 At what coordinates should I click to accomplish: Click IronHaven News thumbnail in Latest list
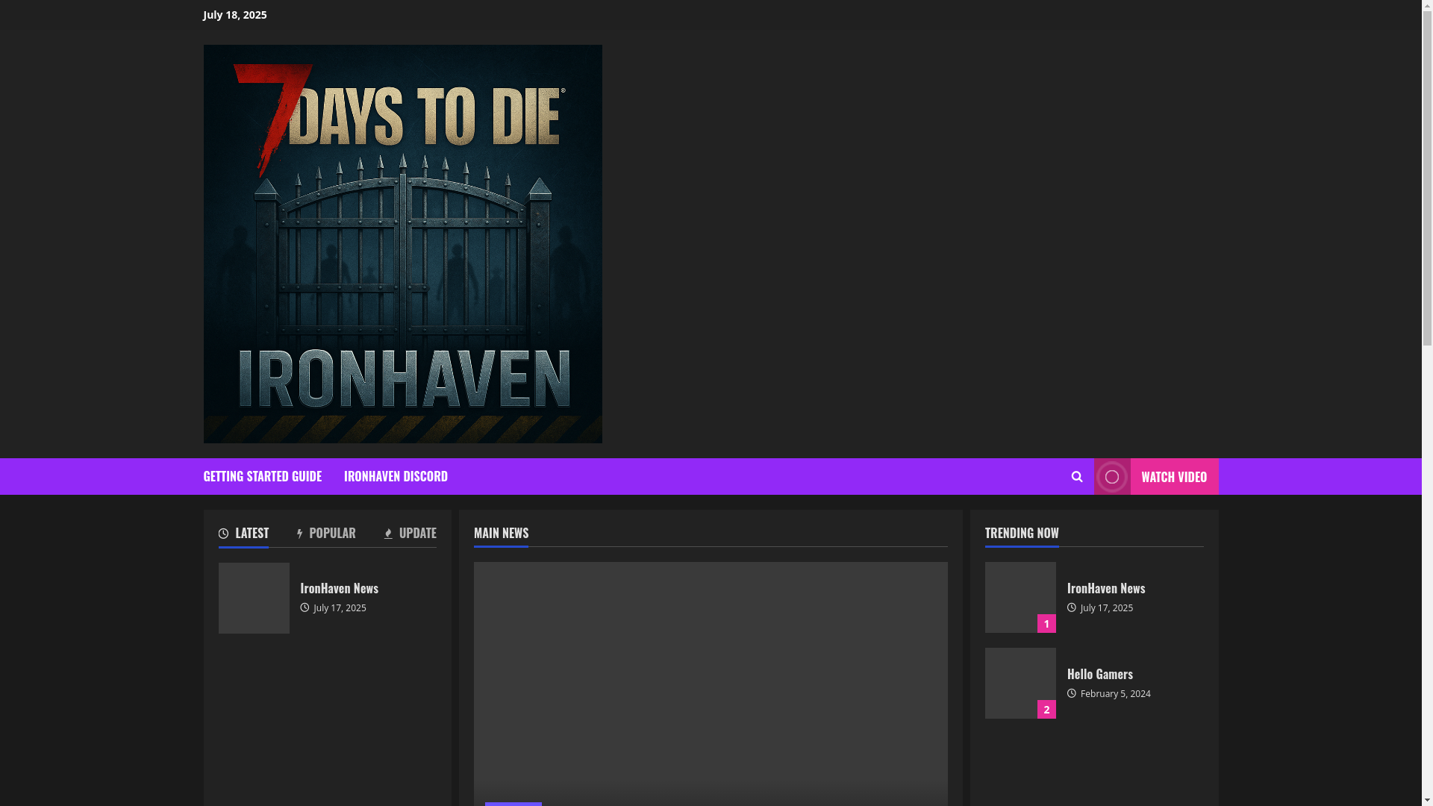click(254, 598)
